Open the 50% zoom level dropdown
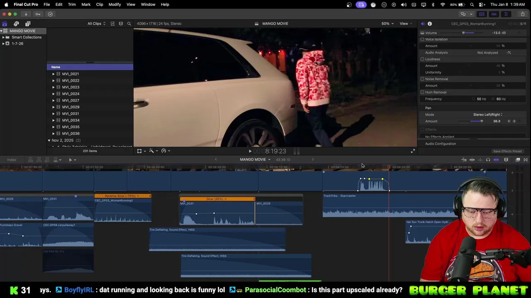The image size is (531, 298). click(387, 24)
